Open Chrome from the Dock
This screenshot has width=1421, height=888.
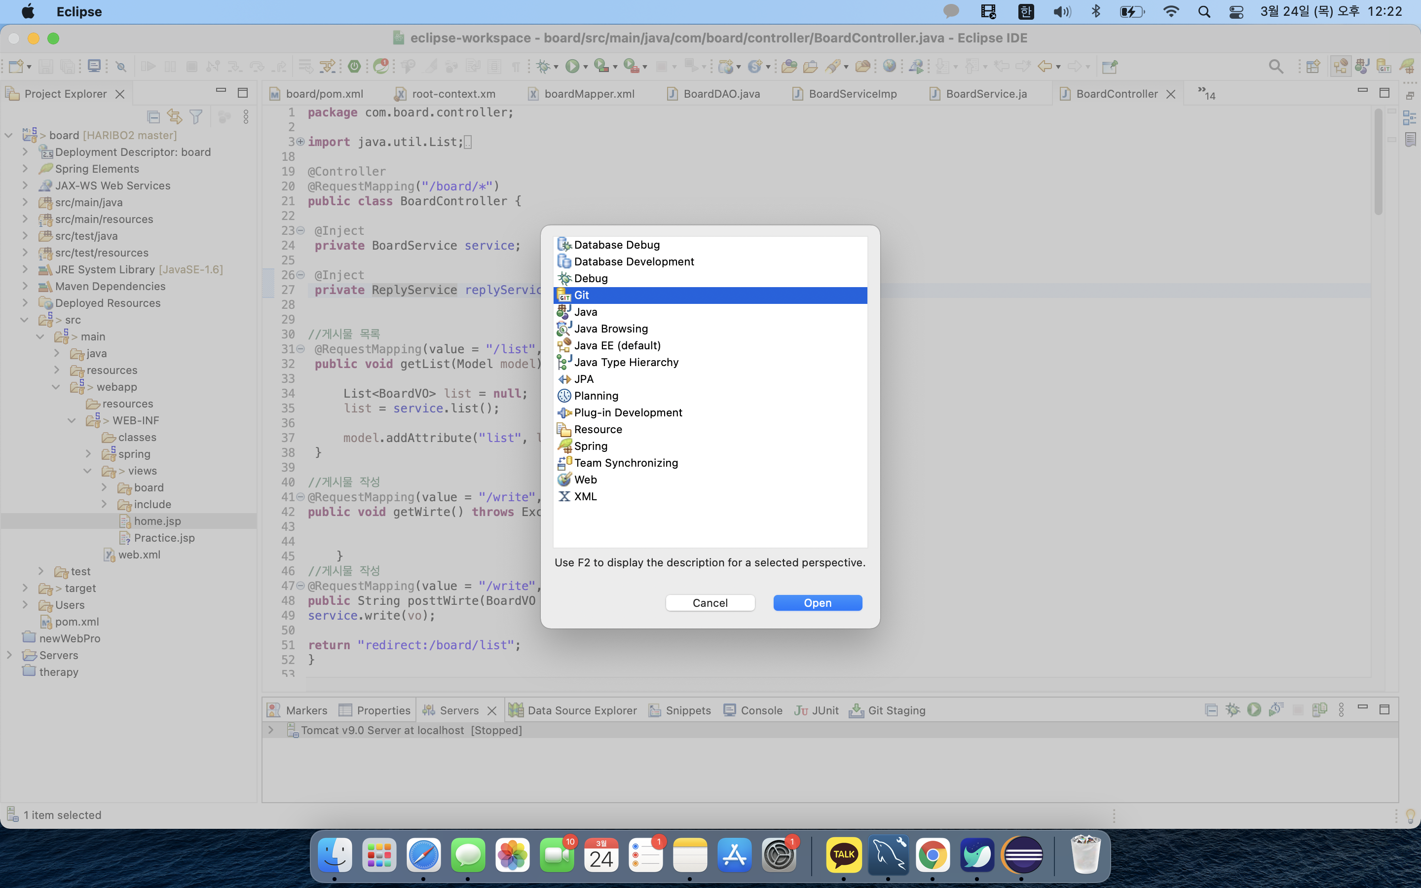point(932,855)
